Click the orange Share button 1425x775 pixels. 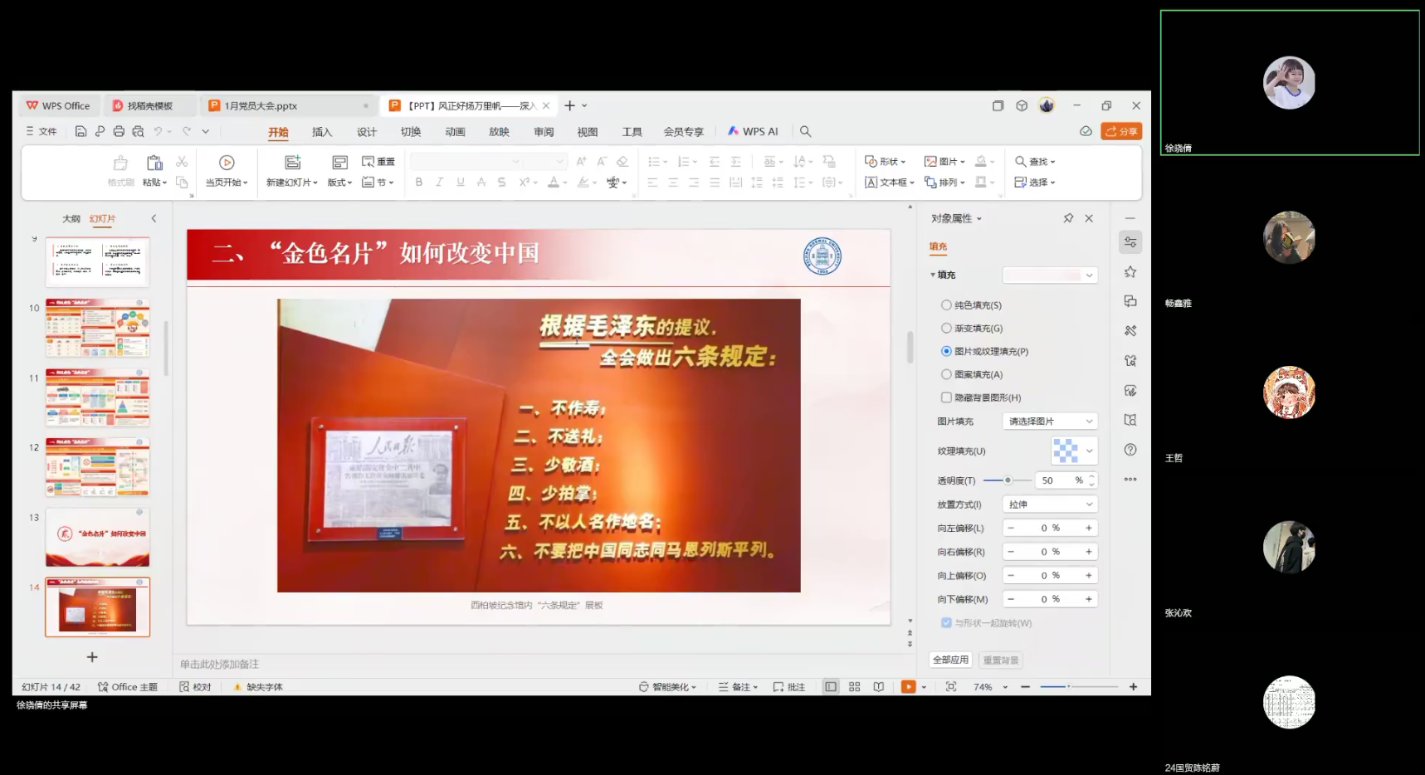coord(1121,131)
